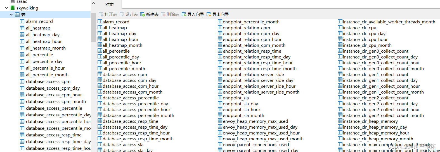Click 打开表 open table button
Screen dimensions: 440x152
point(108,14)
